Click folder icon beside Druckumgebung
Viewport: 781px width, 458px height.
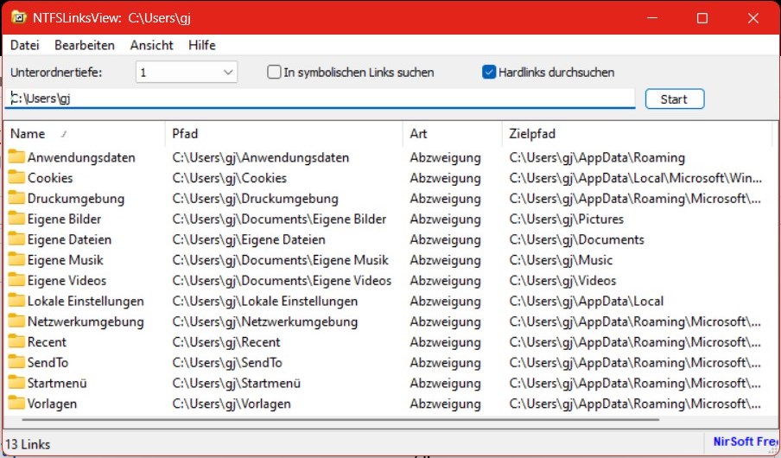16,197
